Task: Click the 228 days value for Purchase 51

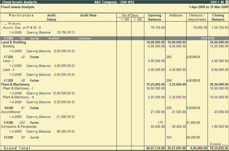Action: point(169,108)
